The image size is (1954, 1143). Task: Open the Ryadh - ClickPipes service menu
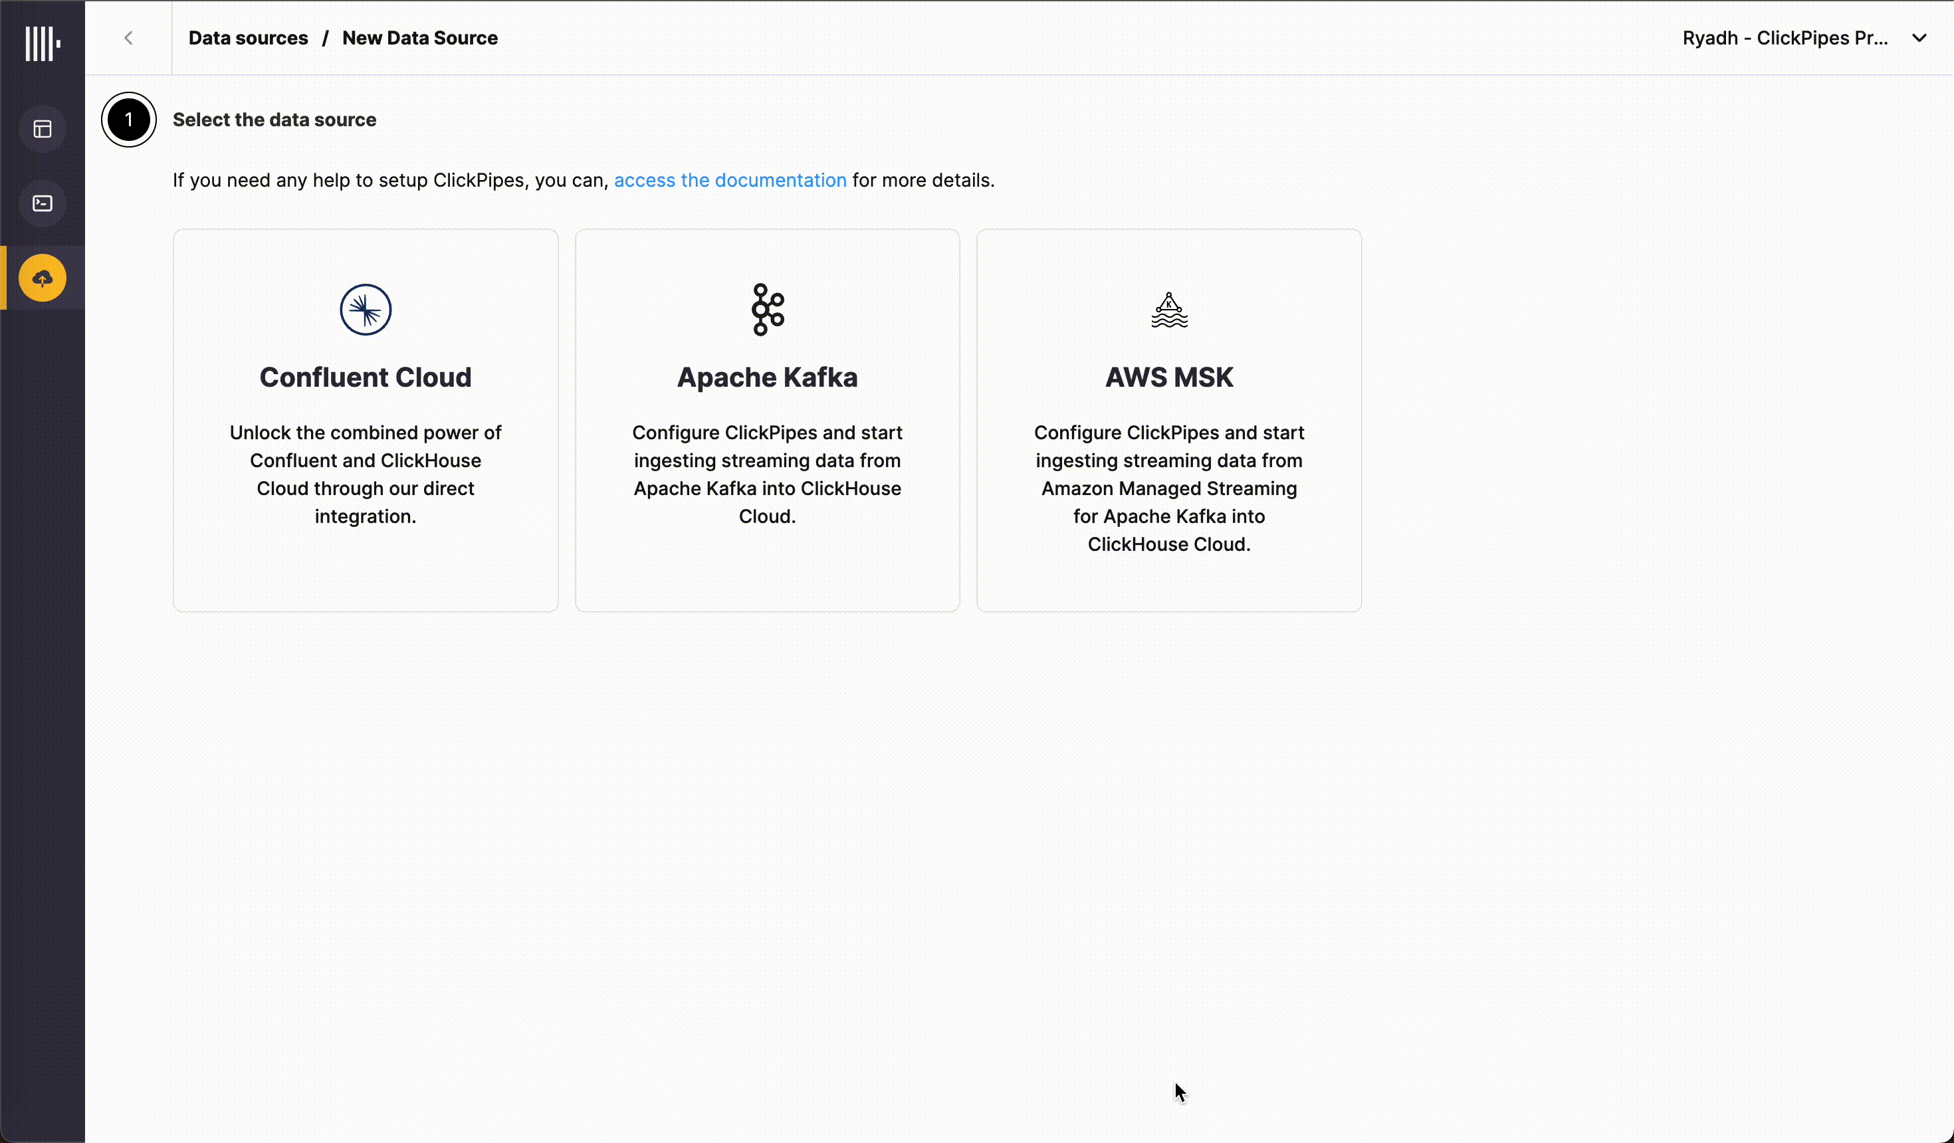pos(1784,38)
